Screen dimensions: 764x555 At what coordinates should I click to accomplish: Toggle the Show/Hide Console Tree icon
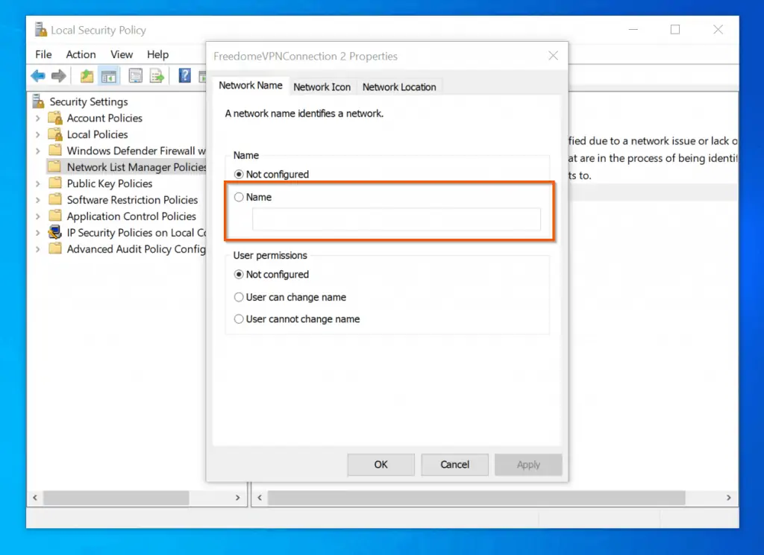coord(109,75)
